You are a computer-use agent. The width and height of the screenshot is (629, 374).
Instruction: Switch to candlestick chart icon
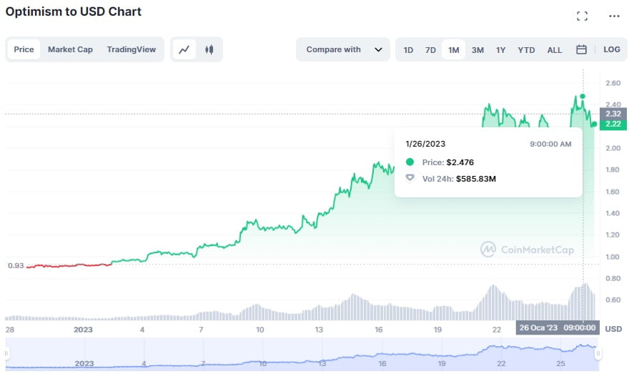[209, 50]
